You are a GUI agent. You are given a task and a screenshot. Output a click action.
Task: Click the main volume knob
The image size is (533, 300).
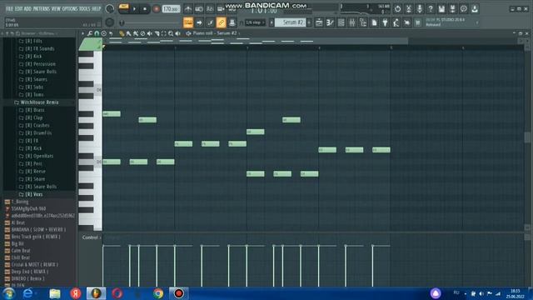[x=110, y=9]
